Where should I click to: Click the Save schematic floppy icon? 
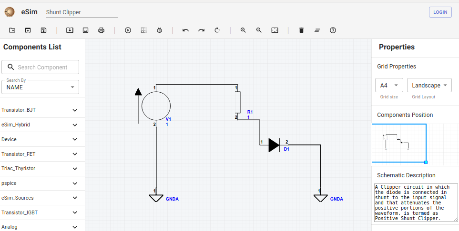point(43,30)
